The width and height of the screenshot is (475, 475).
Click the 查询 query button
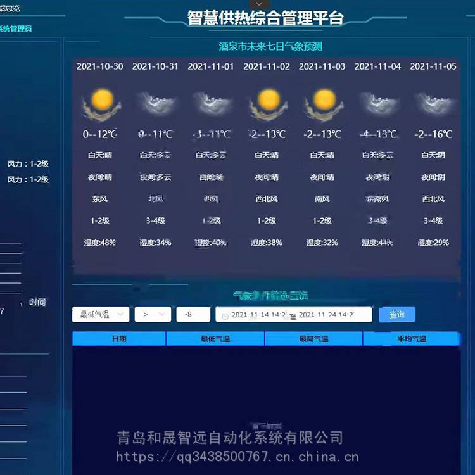click(397, 314)
